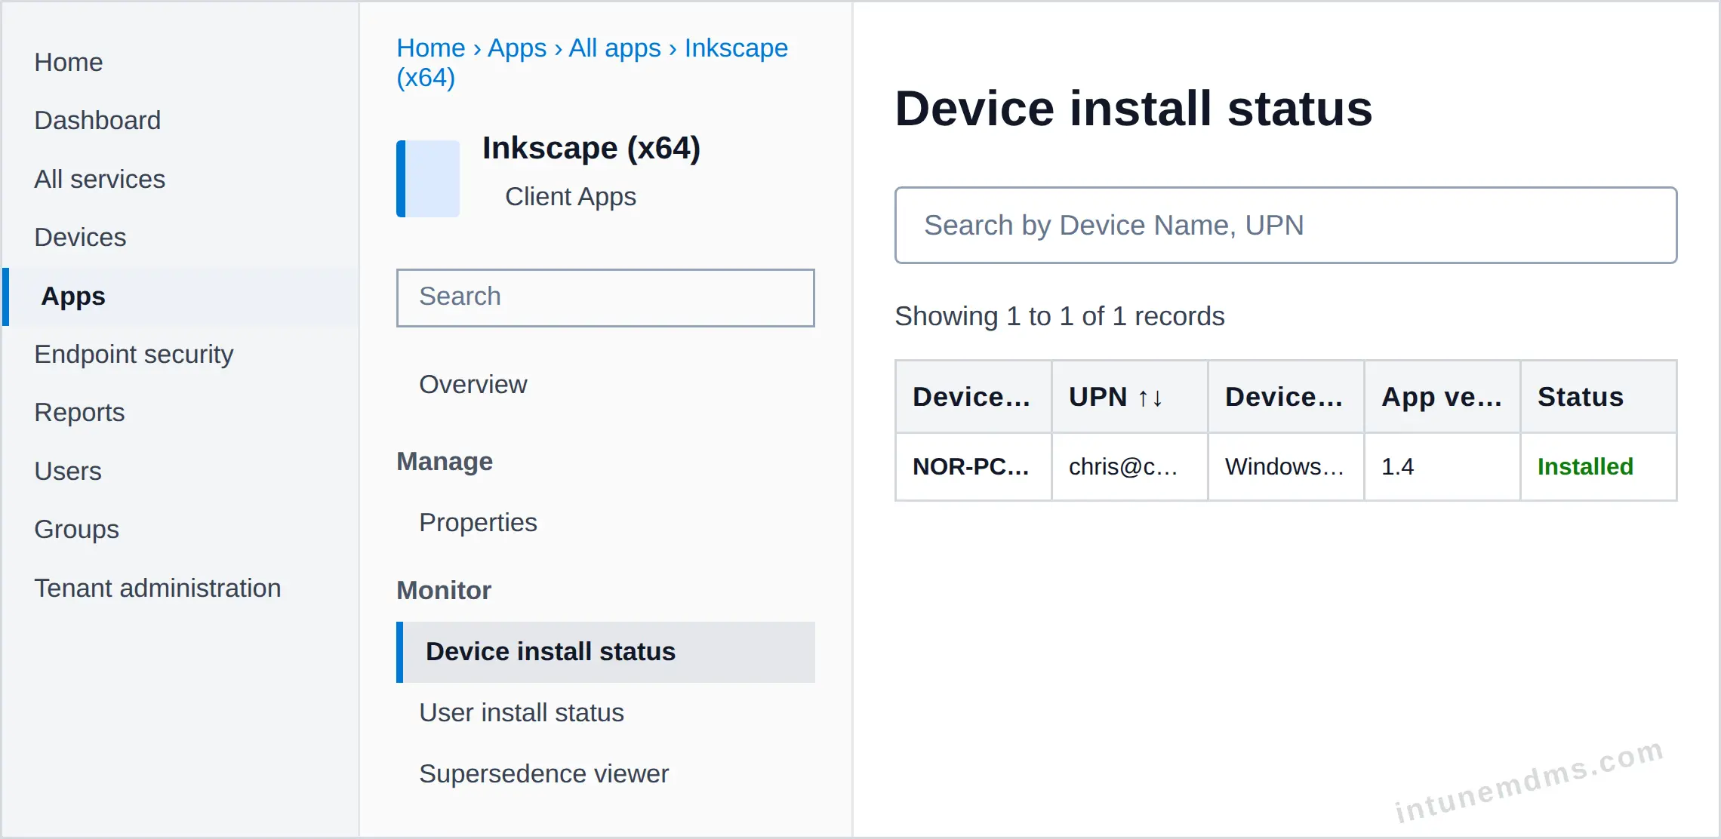Screen dimensions: 1721x839
Task: Open Properties under Manage
Action: pos(478,522)
